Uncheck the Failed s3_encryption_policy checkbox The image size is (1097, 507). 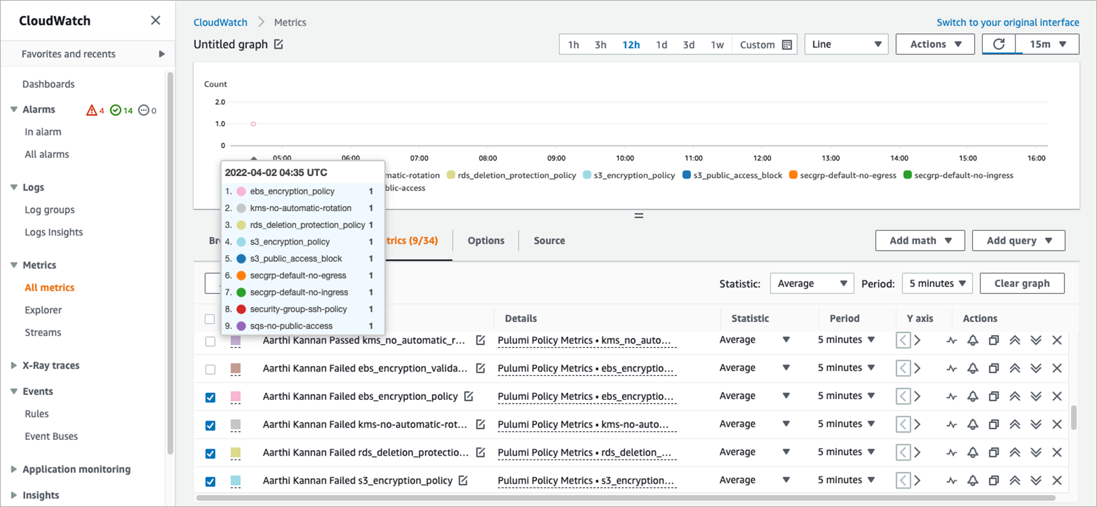[x=211, y=481]
